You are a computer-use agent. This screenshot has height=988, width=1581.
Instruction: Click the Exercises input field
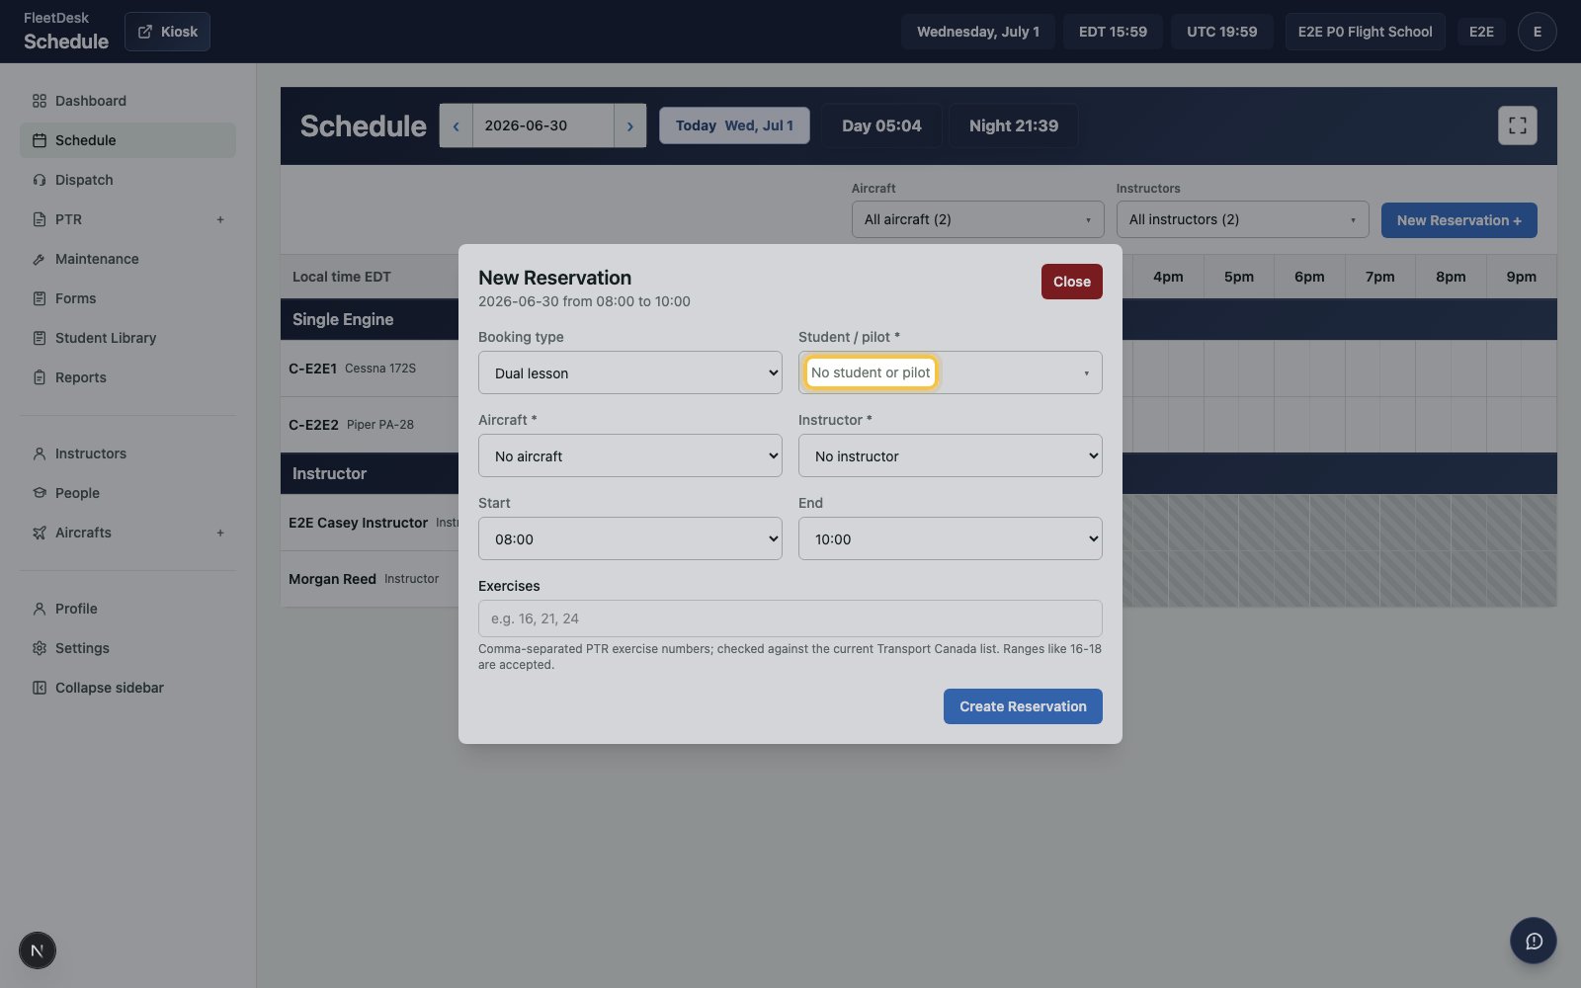tap(790, 618)
